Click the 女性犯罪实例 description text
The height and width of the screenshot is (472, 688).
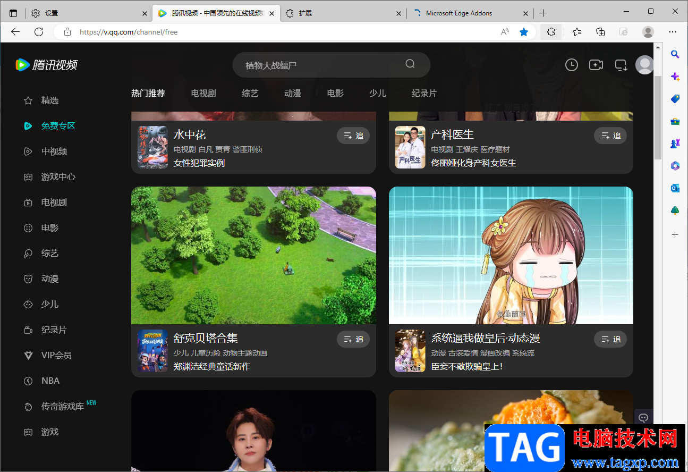199,163
